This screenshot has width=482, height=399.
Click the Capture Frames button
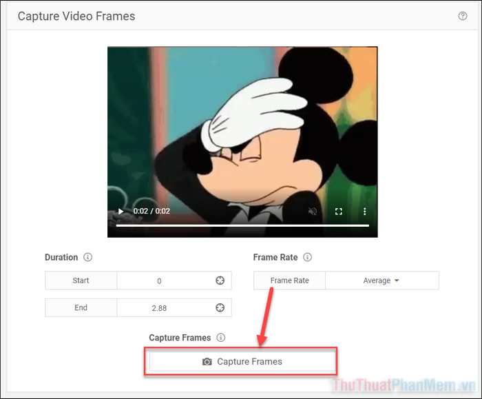coord(242,362)
